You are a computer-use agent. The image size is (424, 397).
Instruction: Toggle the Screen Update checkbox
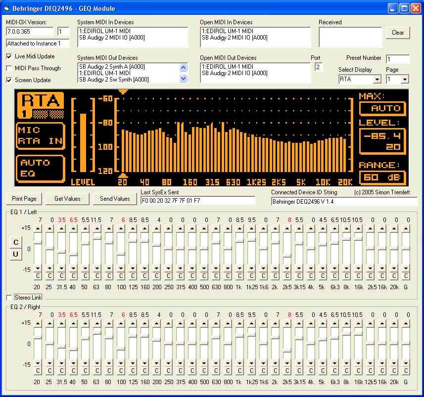point(9,80)
